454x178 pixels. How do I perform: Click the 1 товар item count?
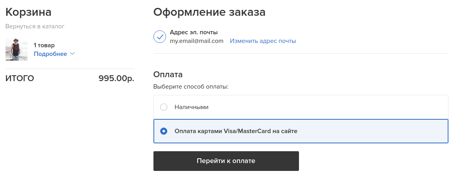44,45
